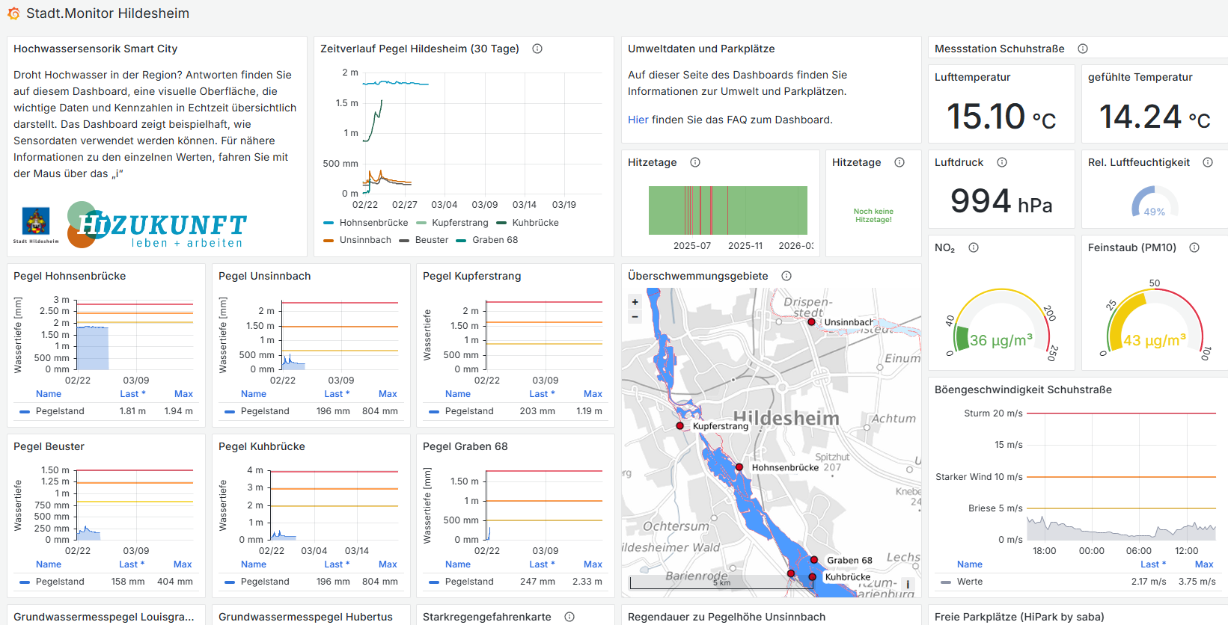
Task: Click the Grafana logo next to Stadt.Monitor Hildesheim
Action: (x=13, y=13)
